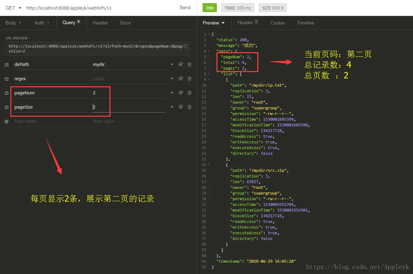The image size is (413, 274).
Task: Open settings gear beside New name field
Action: [x=7, y=121]
